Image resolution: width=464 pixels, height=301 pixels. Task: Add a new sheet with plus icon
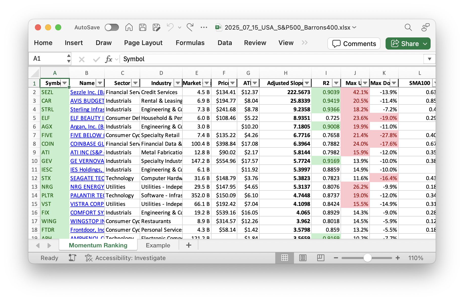point(188,245)
